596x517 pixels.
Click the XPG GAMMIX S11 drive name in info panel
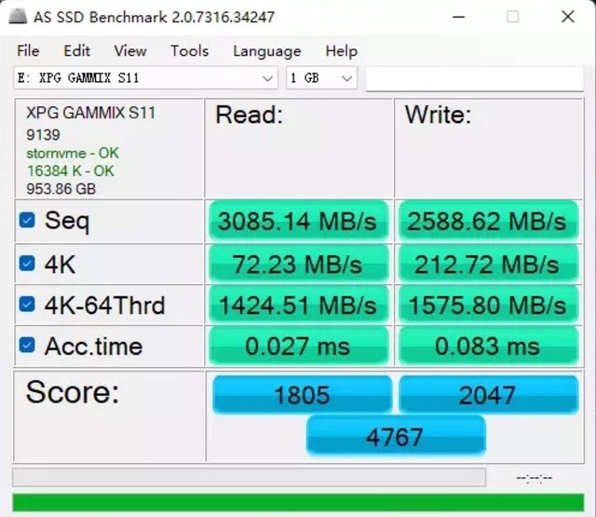pyautogui.click(x=91, y=113)
